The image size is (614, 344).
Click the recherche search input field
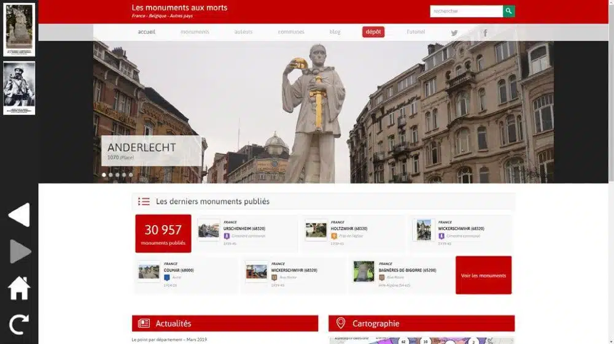465,11
